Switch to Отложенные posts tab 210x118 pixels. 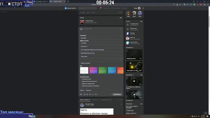95,100
